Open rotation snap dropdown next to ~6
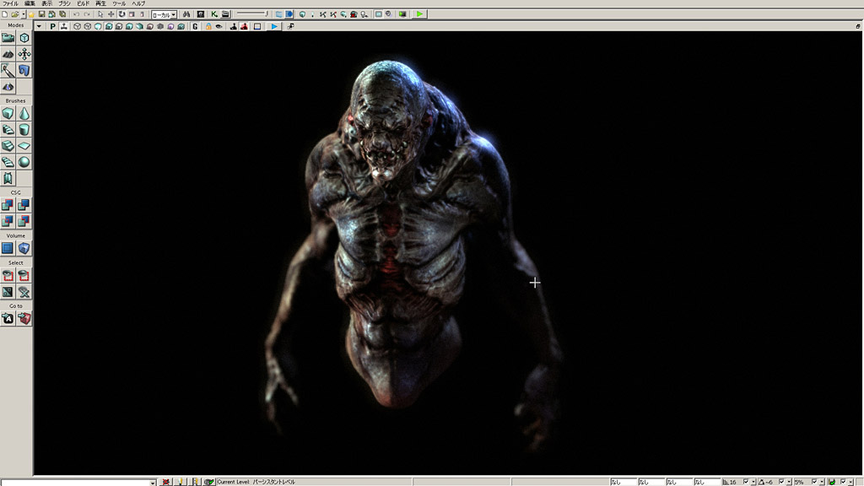 [789, 482]
